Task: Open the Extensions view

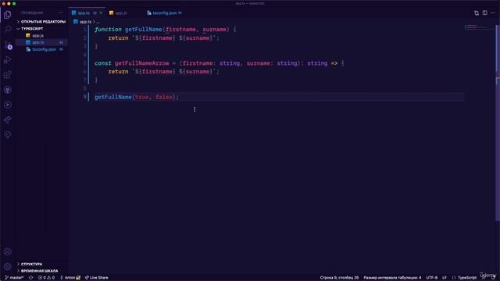Action: coord(7,75)
